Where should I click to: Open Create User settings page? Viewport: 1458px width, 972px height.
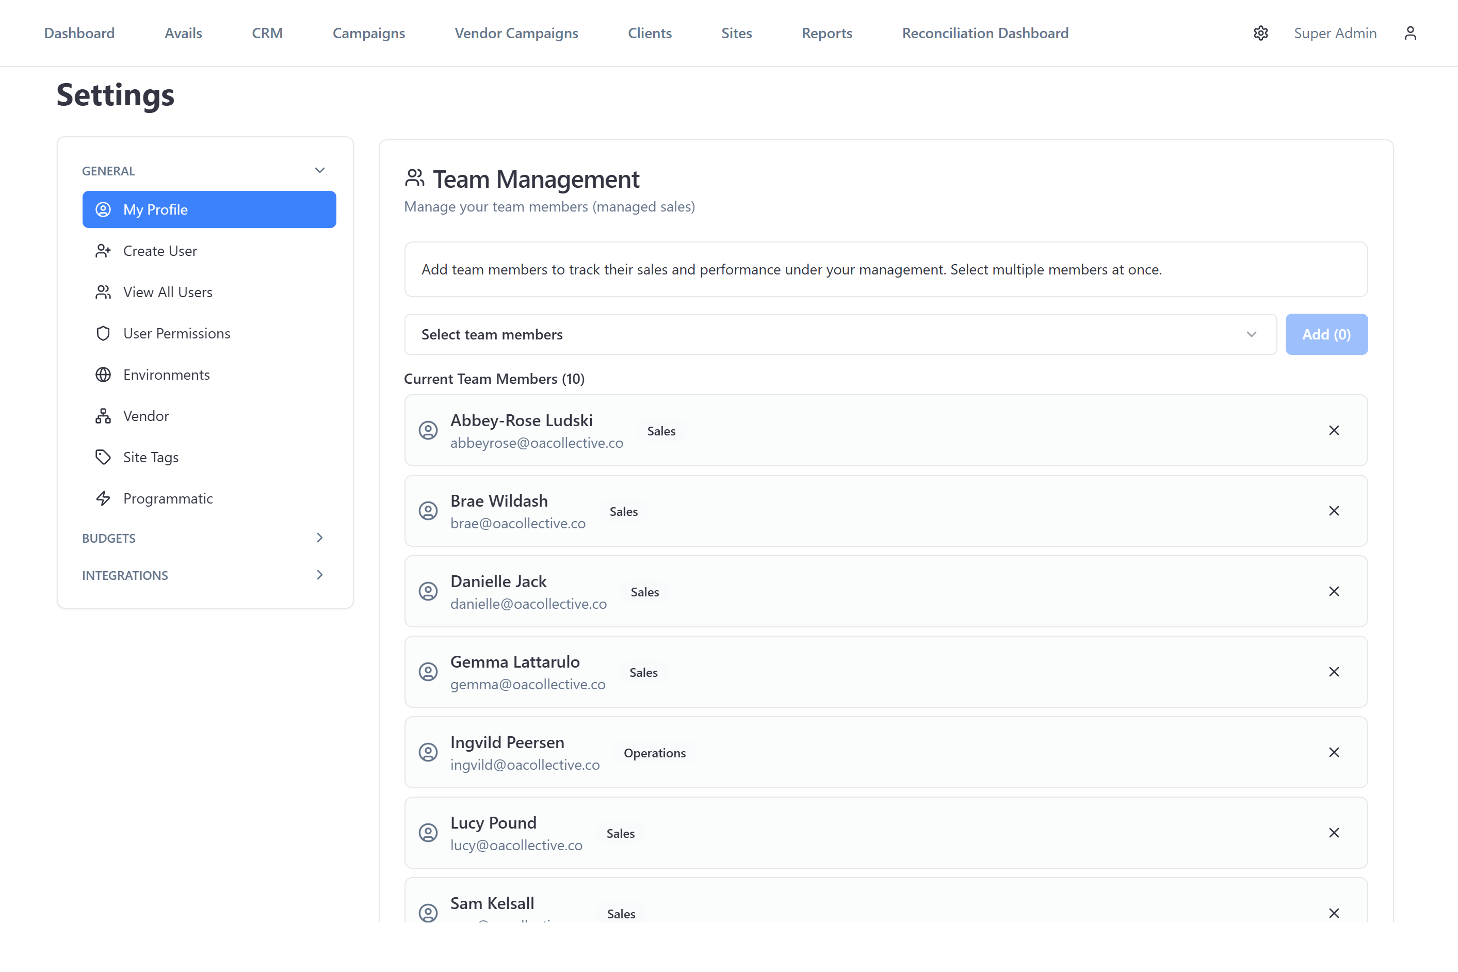[x=160, y=251]
